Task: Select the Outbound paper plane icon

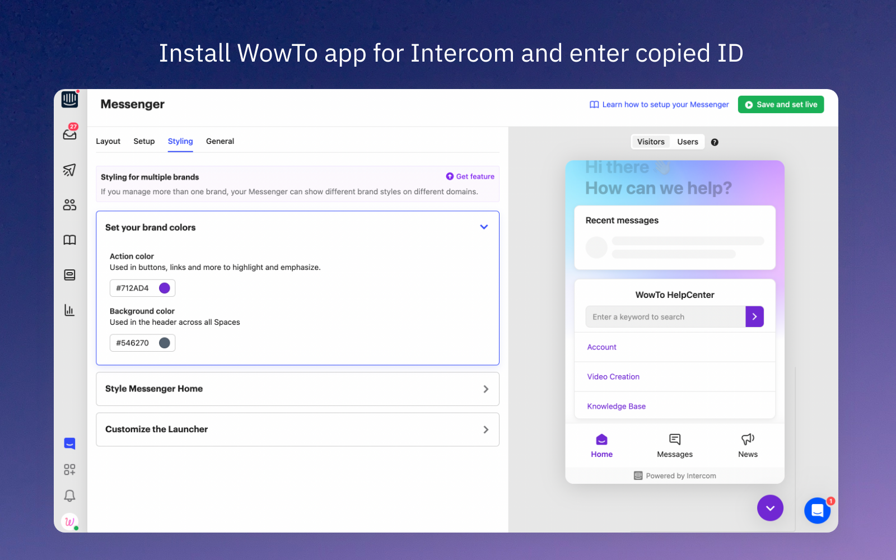Action: [x=69, y=170]
